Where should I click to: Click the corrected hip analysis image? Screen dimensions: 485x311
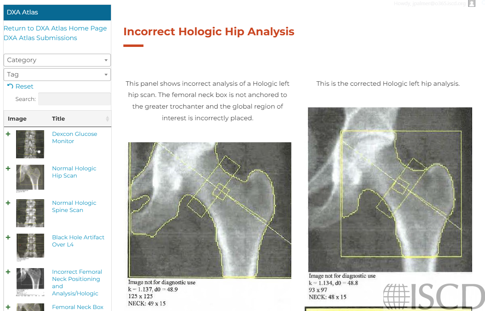point(390,190)
